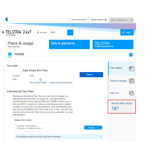Switch to the Bills & payments tab
The width and height of the screenshot is (160, 142).
click(x=69, y=44)
